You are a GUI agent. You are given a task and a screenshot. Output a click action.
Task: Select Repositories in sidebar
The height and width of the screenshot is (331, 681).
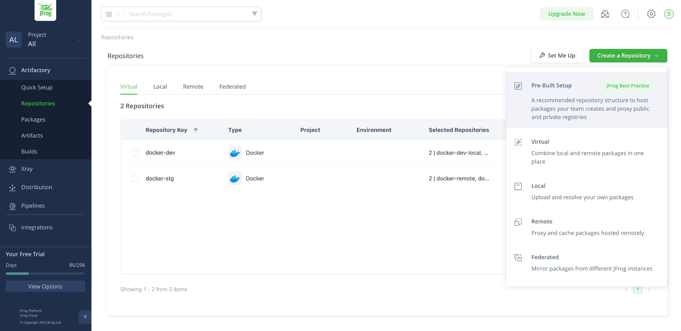[x=38, y=104]
